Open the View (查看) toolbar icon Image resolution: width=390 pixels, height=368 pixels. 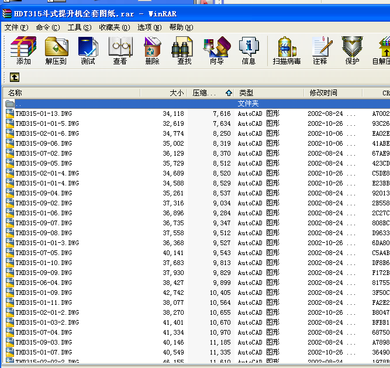(x=120, y=50)
